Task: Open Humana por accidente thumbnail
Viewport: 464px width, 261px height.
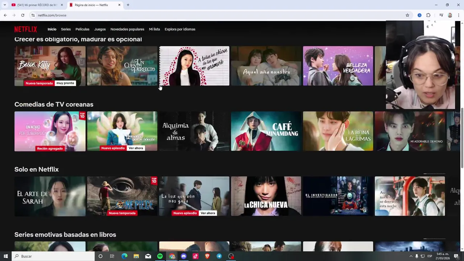Action: pos(122,131)
